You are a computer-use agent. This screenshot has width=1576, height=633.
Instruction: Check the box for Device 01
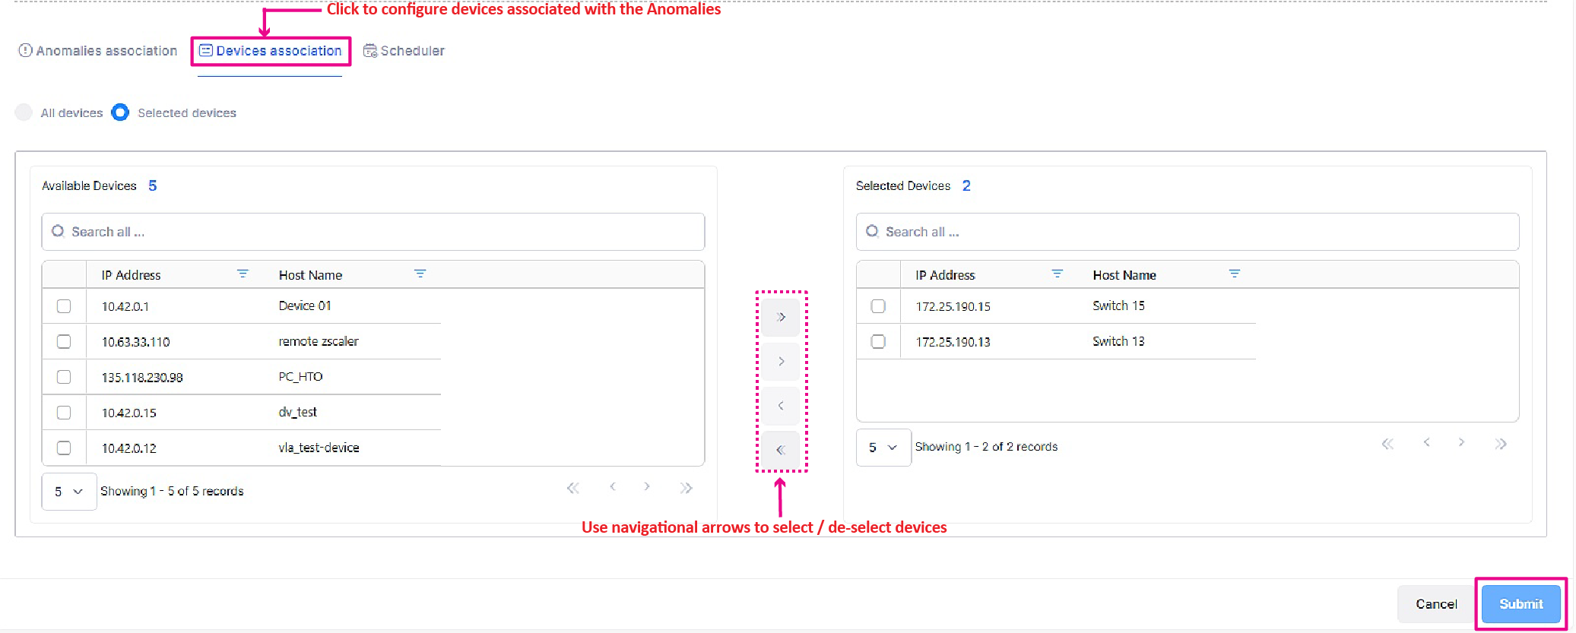[x=64, y=306]
